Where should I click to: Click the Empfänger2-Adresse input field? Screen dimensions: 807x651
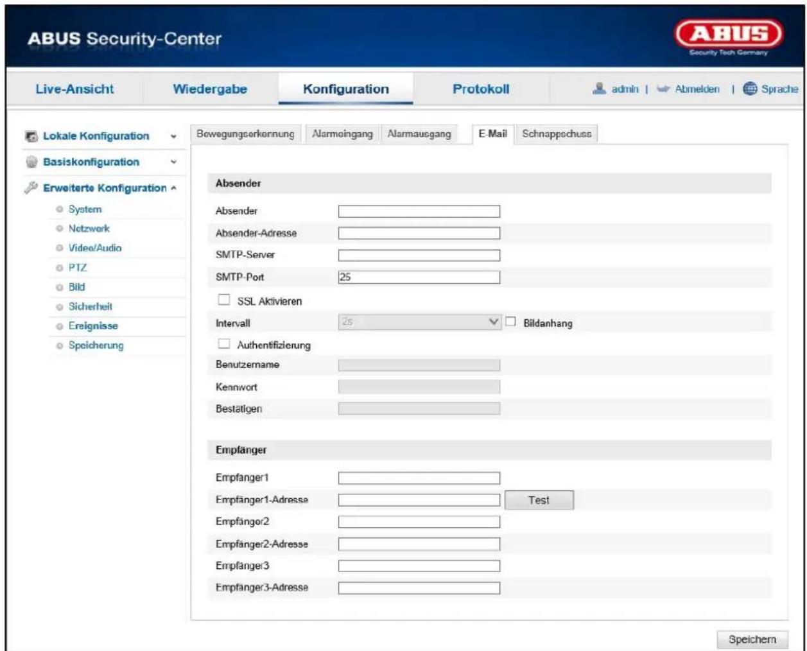[419, 544]
